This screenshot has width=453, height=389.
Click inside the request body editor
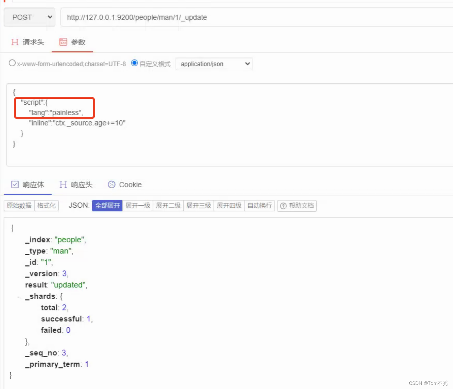pos(230,125)
